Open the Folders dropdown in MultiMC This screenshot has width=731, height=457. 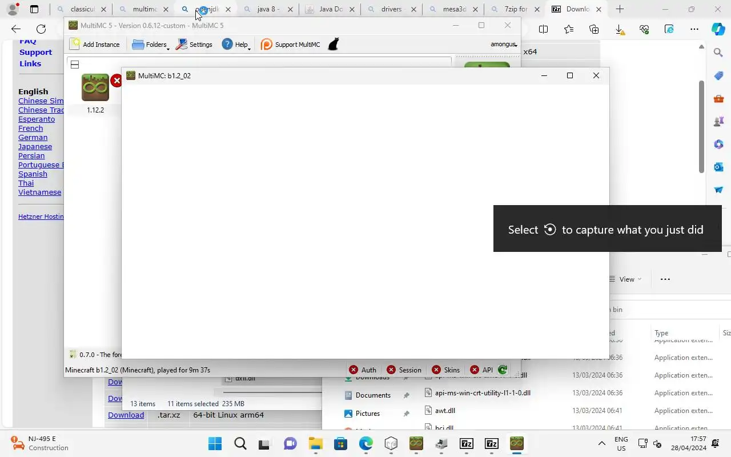pos(150,45)
